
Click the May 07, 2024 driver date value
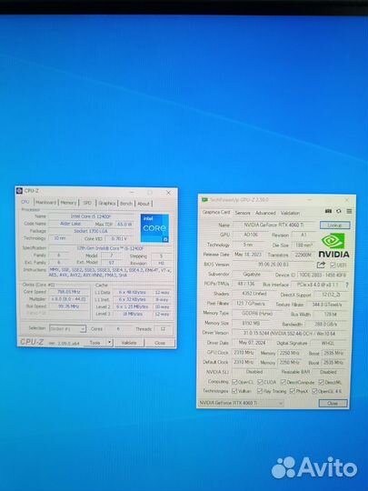pyautogui.click(x=253, y=343)
